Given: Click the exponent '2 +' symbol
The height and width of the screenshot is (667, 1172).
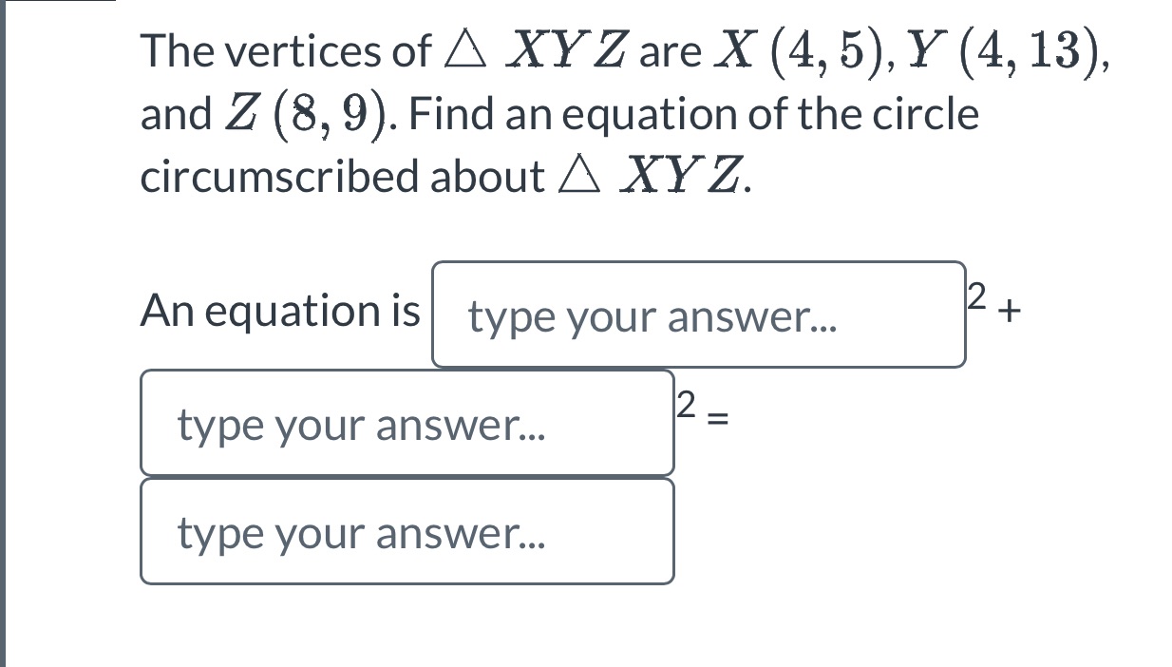Looking at the screenshot, I should pyautogui.click(x=991, y=304).
